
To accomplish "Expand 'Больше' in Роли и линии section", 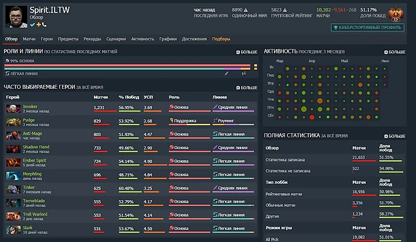I will tap(247, 52).
